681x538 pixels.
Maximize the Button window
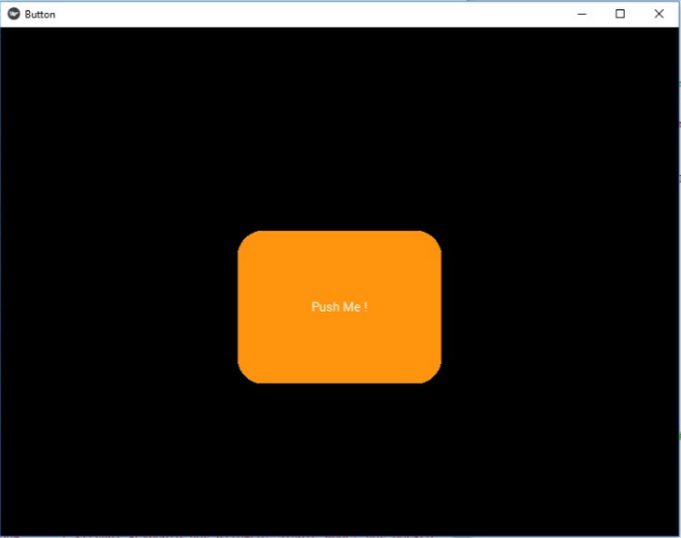tap(620, 14)
